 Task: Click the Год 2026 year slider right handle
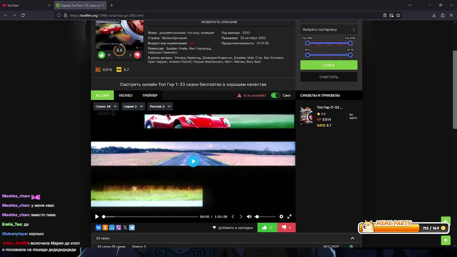(x=350, y=43)
